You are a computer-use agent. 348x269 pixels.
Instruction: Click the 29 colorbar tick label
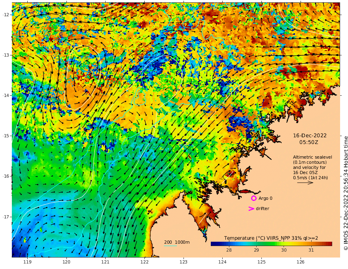tap(256, 250)
